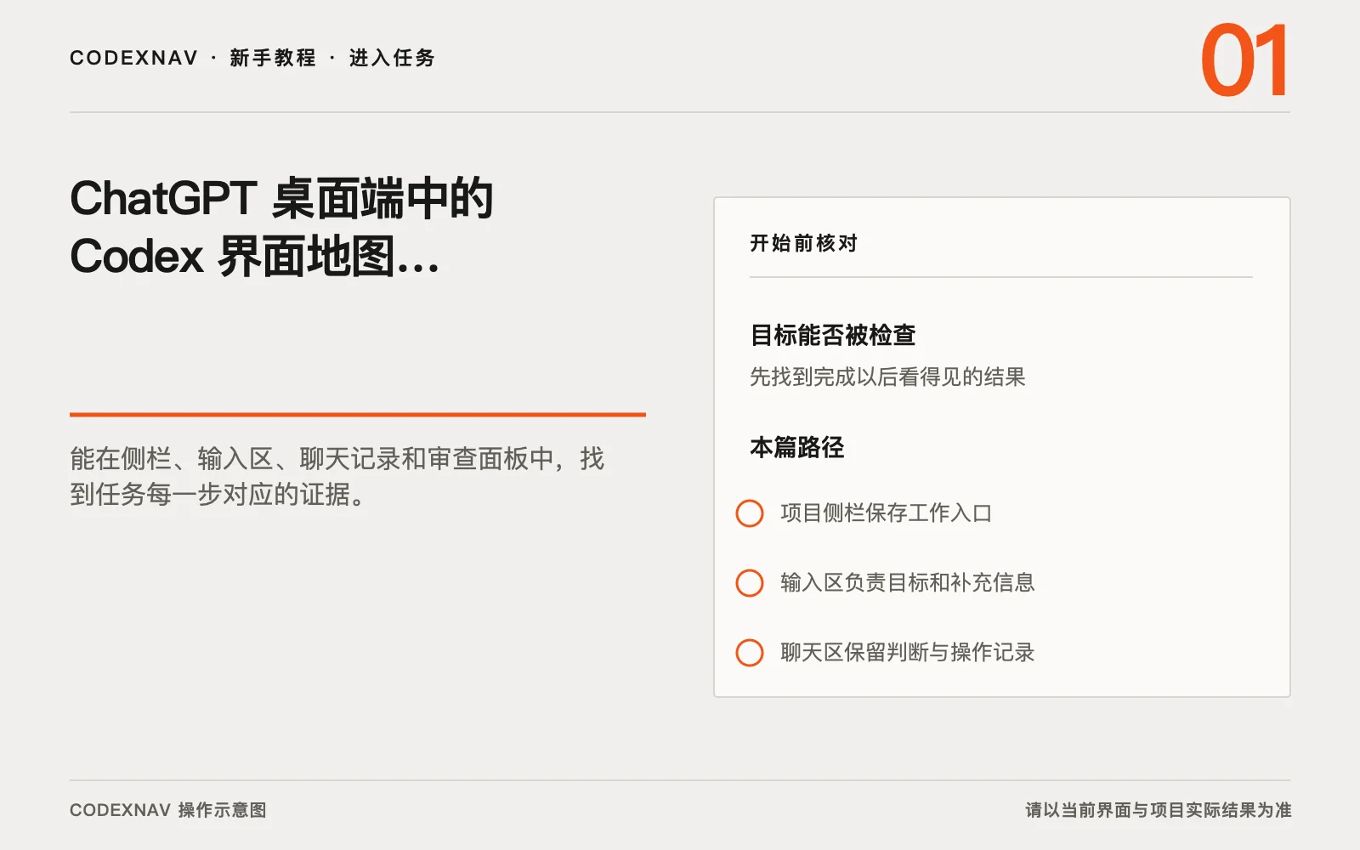Click the 项目侧栏保存工作入口 list label
Viewport: 1360px width, 850px height.
pos(887,513)
